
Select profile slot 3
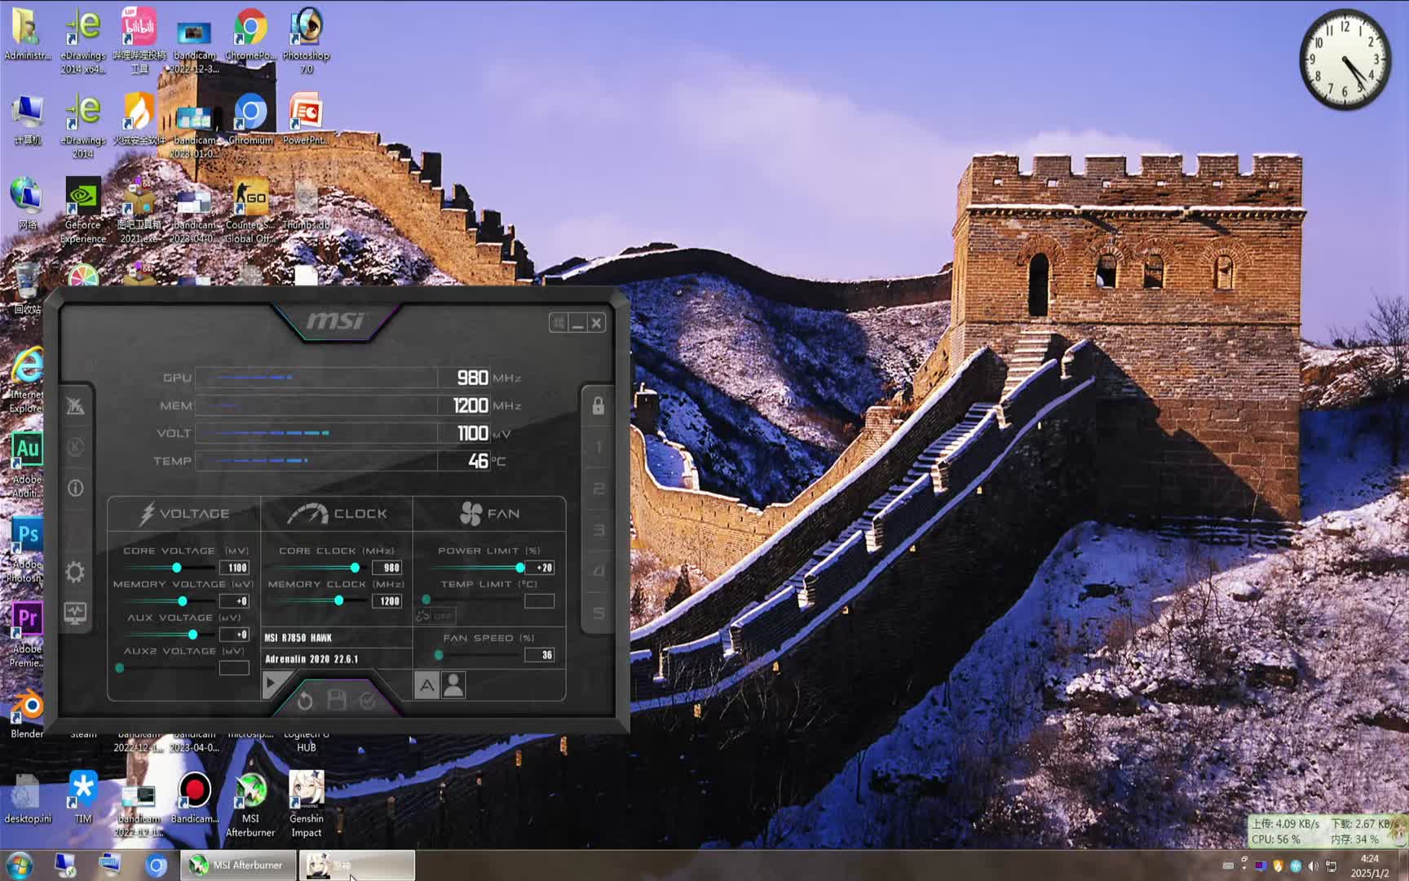click(x=598, y=530)
